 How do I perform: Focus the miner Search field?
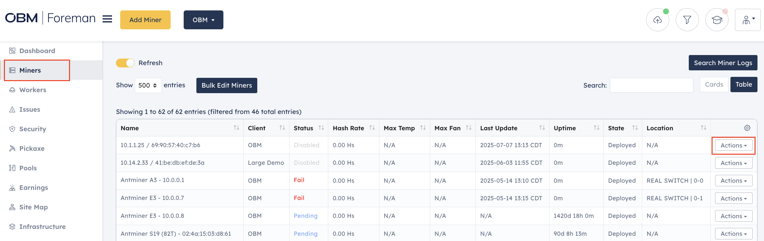point(651,85)
